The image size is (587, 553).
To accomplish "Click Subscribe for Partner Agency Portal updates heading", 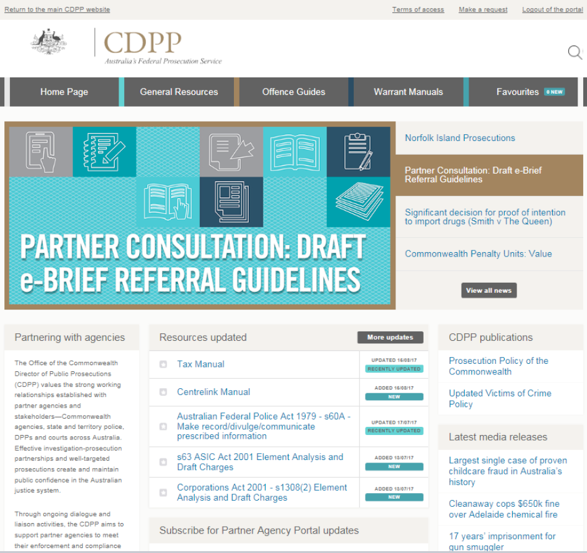I will [259, 531].
